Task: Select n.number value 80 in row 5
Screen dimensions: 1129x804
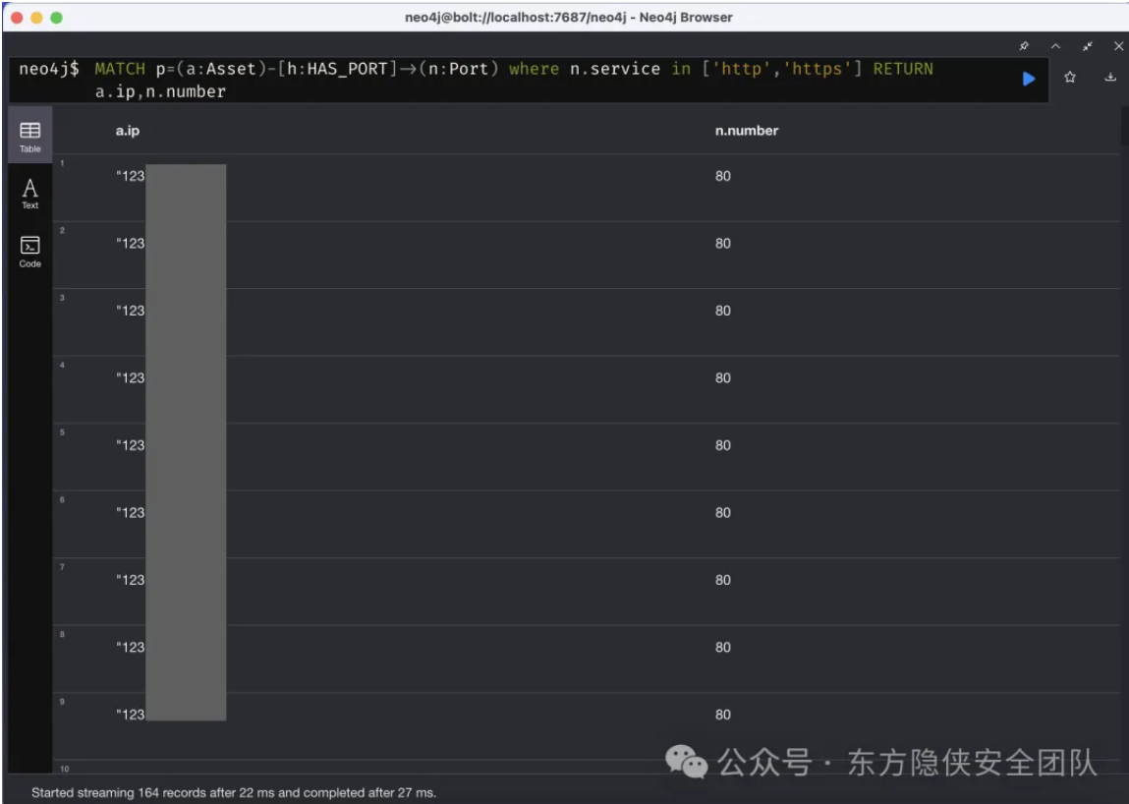Action: pos(723,445)
